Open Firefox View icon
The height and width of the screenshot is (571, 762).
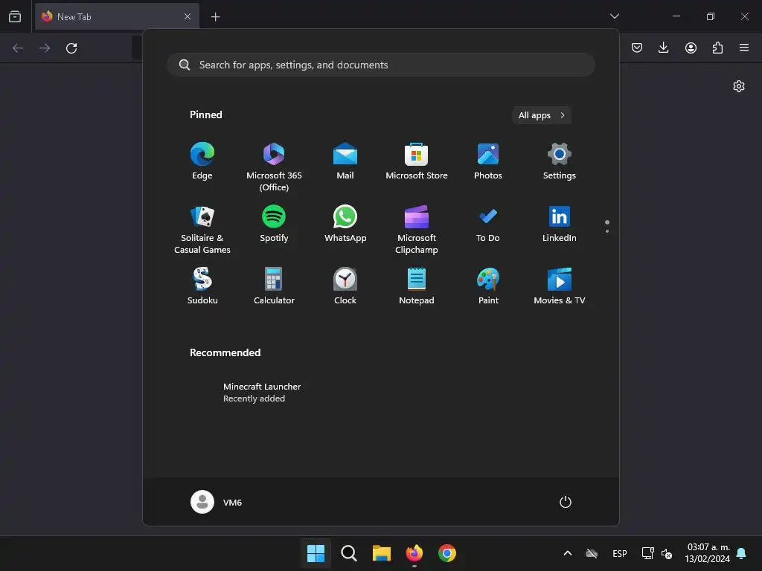[x=15, y=16]
